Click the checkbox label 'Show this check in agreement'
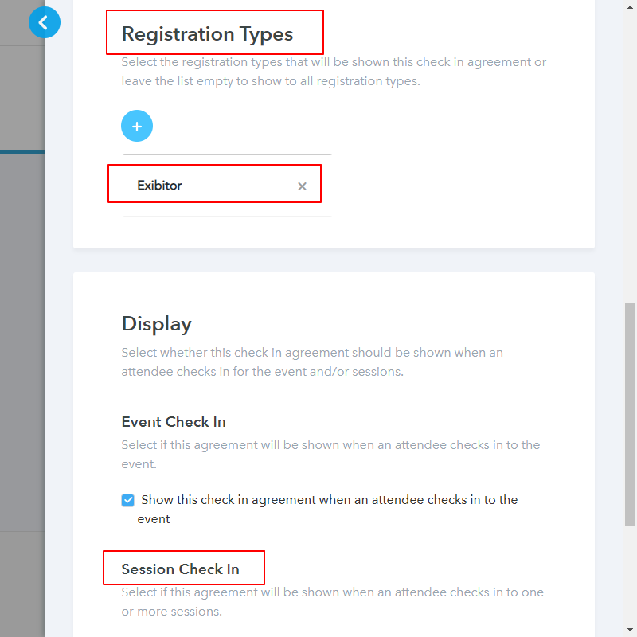 click(239, 500)
